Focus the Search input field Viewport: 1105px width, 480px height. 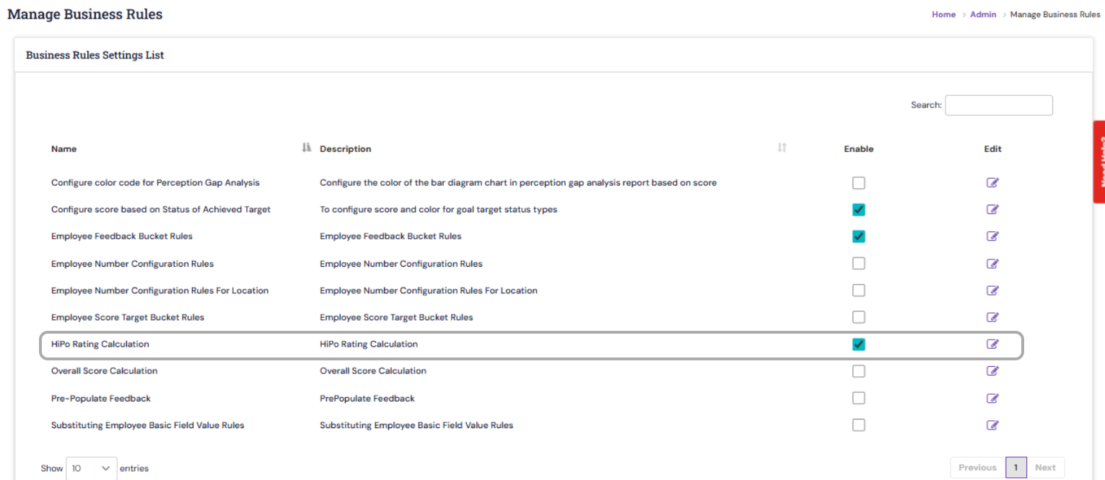pos(999,105)
